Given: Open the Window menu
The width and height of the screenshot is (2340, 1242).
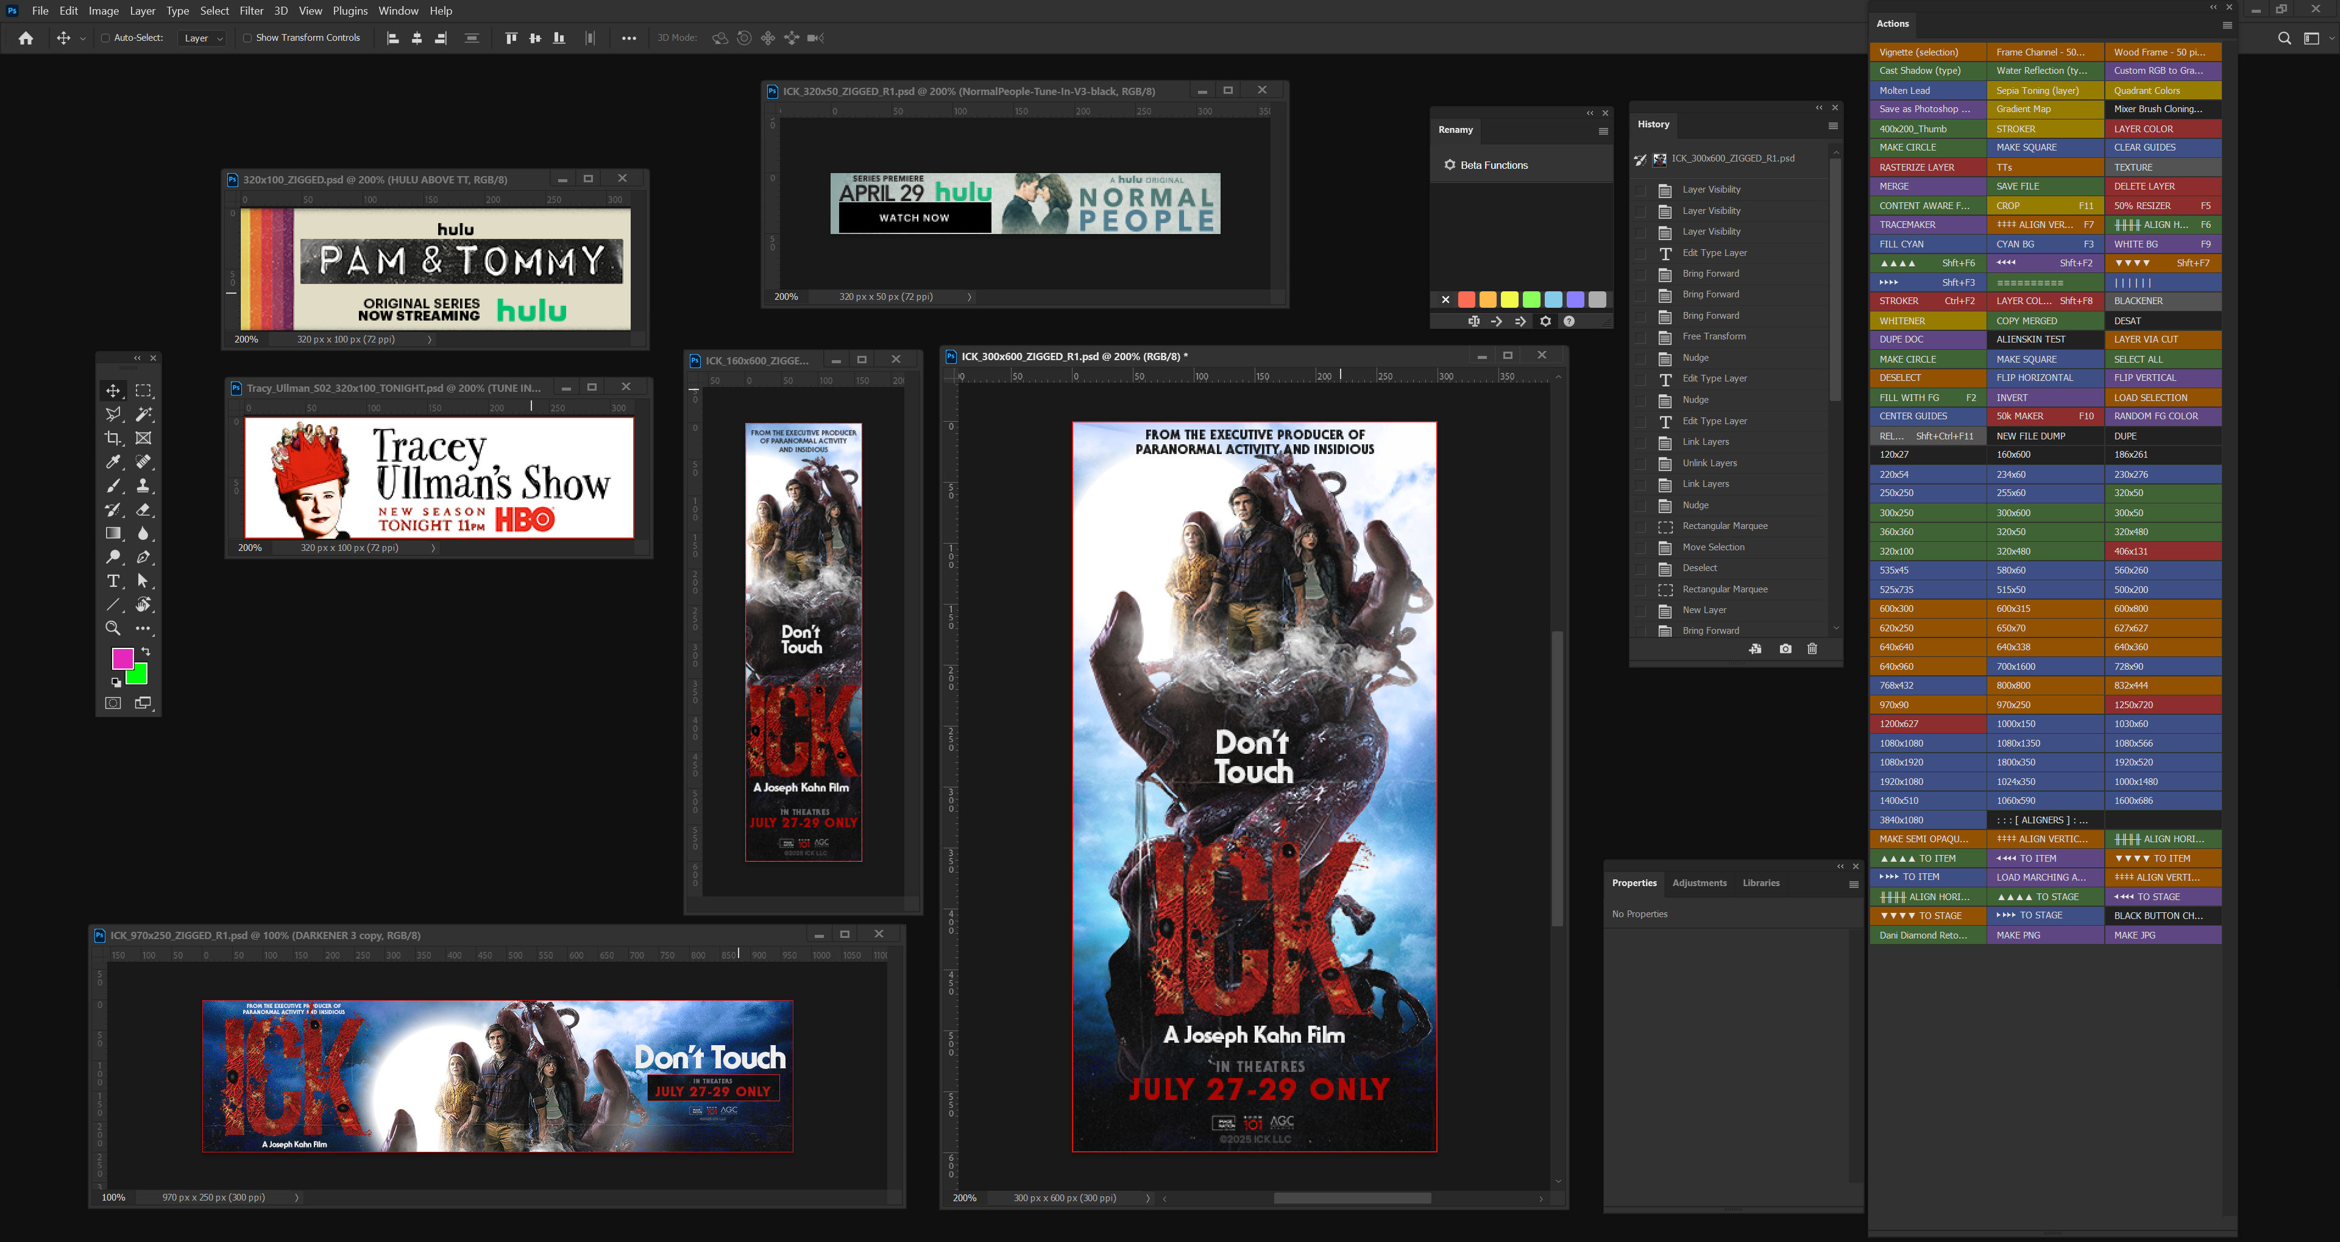Looking at the screenshot, I should coord(398,11).
